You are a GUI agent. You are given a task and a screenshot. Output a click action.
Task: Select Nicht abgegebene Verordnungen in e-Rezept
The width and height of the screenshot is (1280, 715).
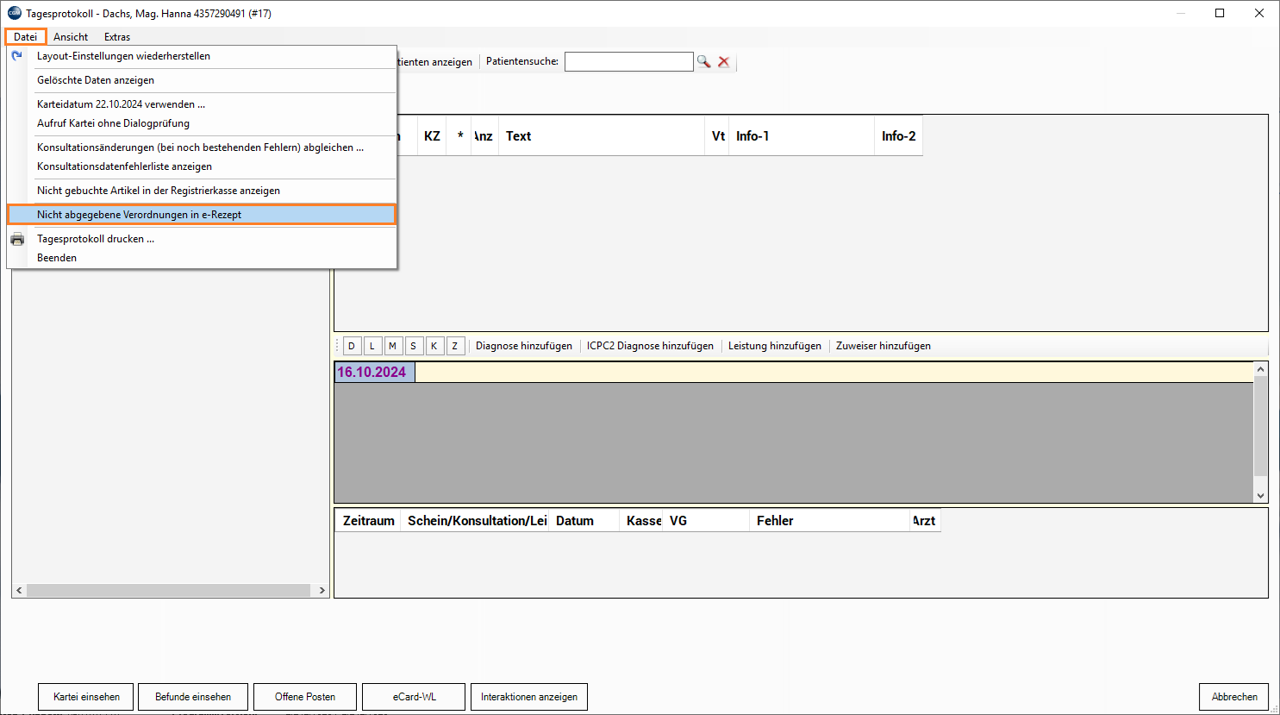tap(139, 215)
